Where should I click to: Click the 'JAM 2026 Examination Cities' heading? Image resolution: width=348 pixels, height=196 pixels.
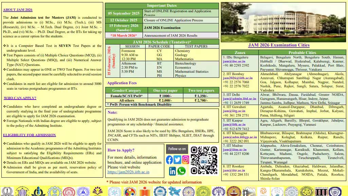279,45
